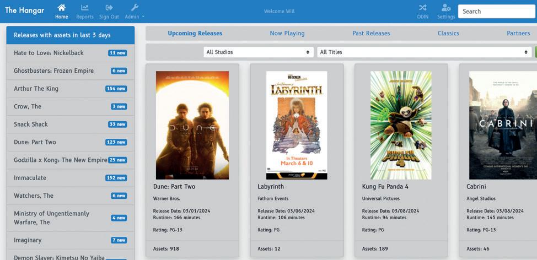Click Assets: 918 on Dune card

[166, 249]
